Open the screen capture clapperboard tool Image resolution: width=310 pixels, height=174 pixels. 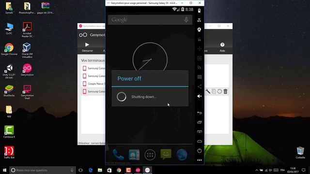coord(199,39)
